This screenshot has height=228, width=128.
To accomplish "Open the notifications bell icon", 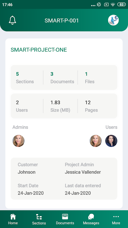I will pyautogui.click(x=12, y=20).
